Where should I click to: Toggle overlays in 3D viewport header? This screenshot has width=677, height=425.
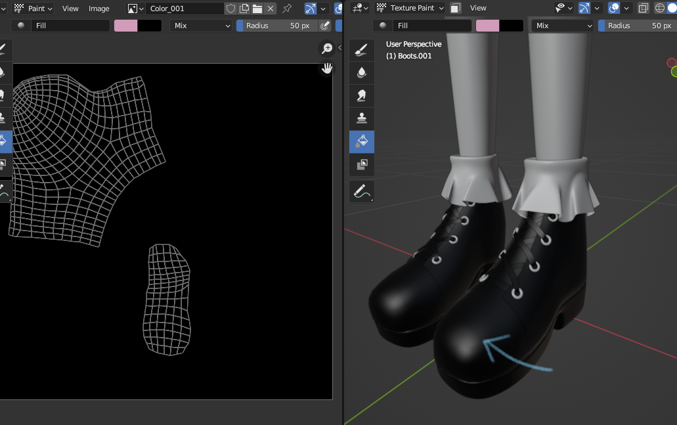pyautogui.click(x=613, y=8)
